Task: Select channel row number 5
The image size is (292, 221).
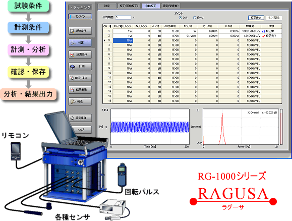Action: point(109,50)
